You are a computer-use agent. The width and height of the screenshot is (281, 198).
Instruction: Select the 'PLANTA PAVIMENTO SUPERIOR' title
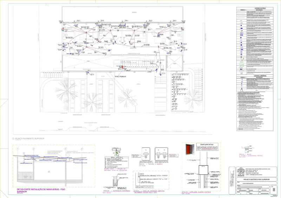30,139
